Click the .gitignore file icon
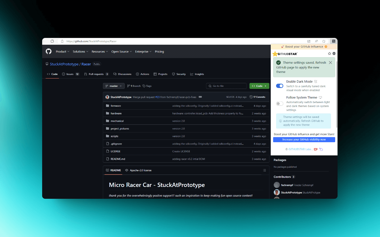 click(x=108, y=144)
